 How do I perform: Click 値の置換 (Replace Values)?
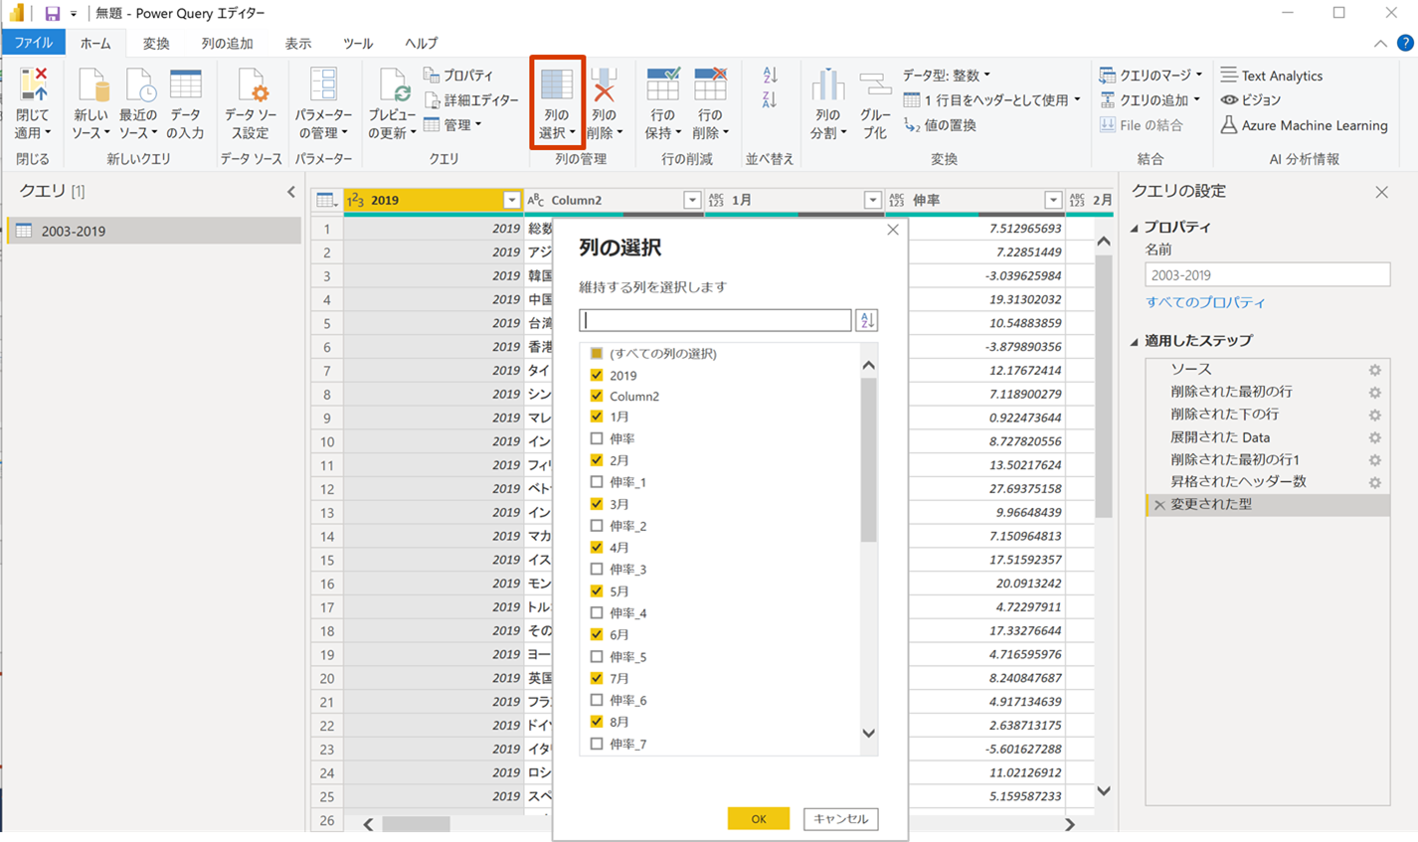[940, 125]
